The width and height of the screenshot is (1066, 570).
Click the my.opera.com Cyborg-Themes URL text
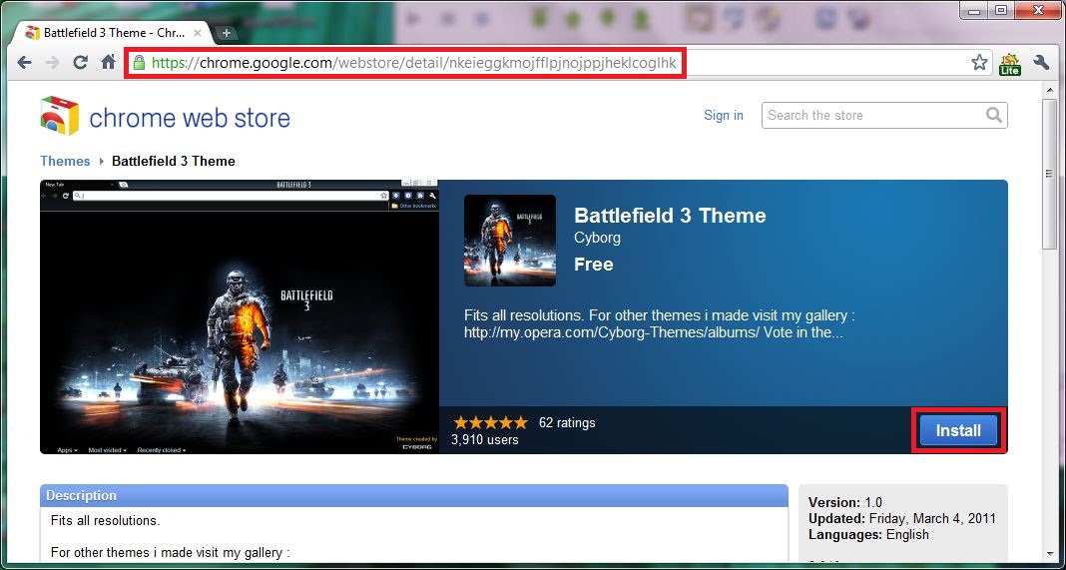(613, 333)
